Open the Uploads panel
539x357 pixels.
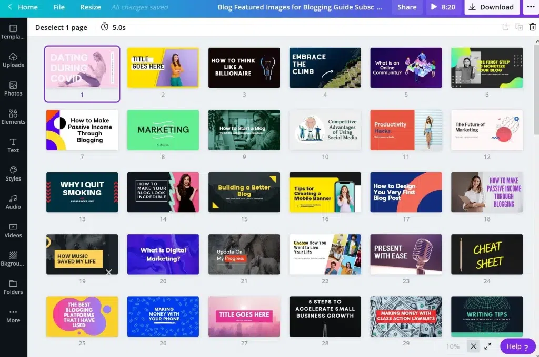(x=13, y=61)
